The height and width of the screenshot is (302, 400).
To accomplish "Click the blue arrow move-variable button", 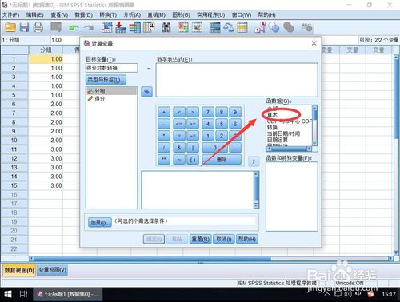I will [x=146, y=92].
